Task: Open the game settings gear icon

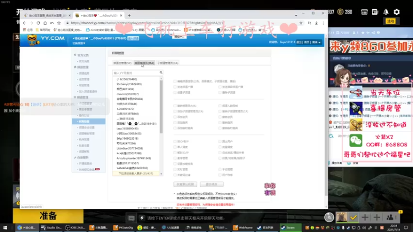Action: point(396,12)
